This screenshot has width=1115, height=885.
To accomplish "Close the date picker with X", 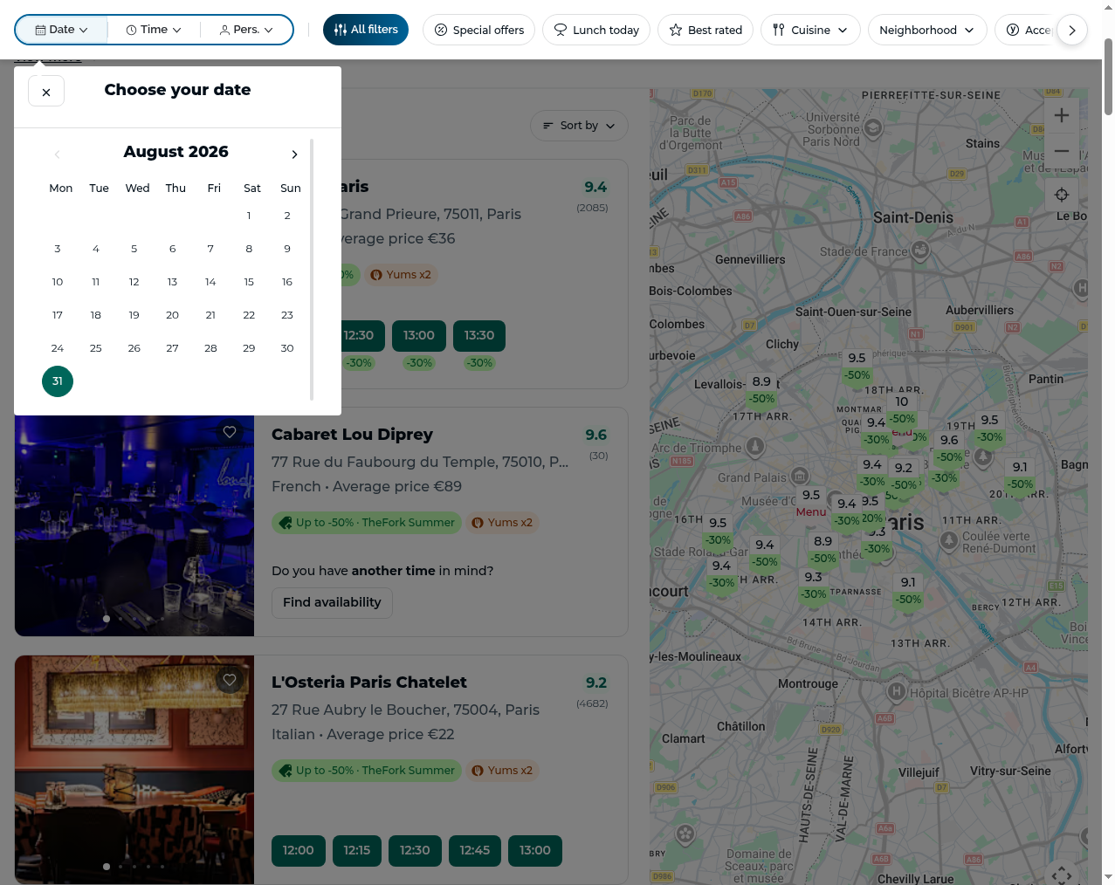I will pyautogui.click(x=46, y=91).
